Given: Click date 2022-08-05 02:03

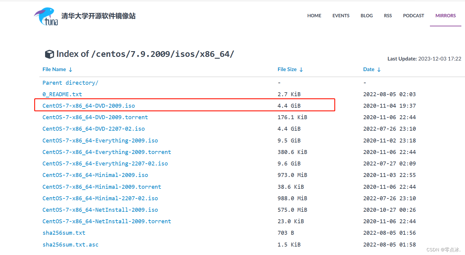Looking at the screenshot, I should tap(389, 94).
